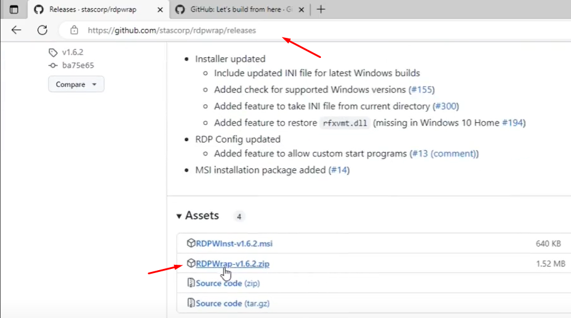Click the rfxvmt.dll code text
Screen dimensions: 571x318
pos(345,123)
